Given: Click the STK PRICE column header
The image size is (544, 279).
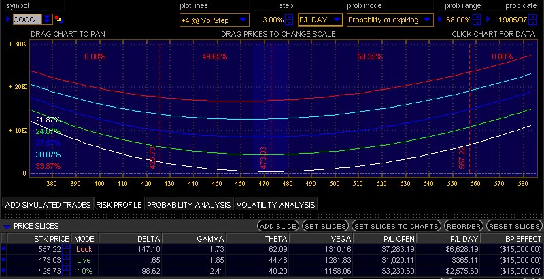Looking at the screenshot, I should [39, 239].
